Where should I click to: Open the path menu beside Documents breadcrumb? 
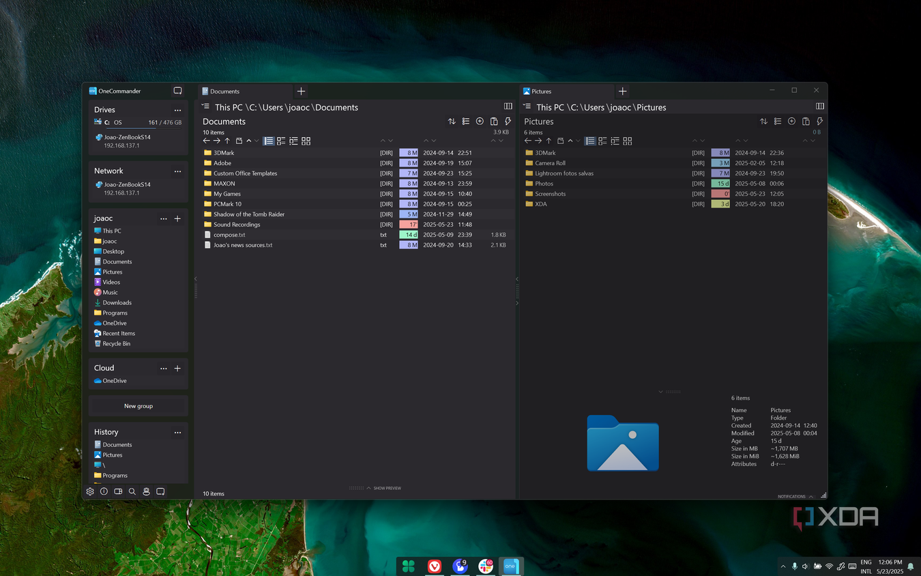206,106
